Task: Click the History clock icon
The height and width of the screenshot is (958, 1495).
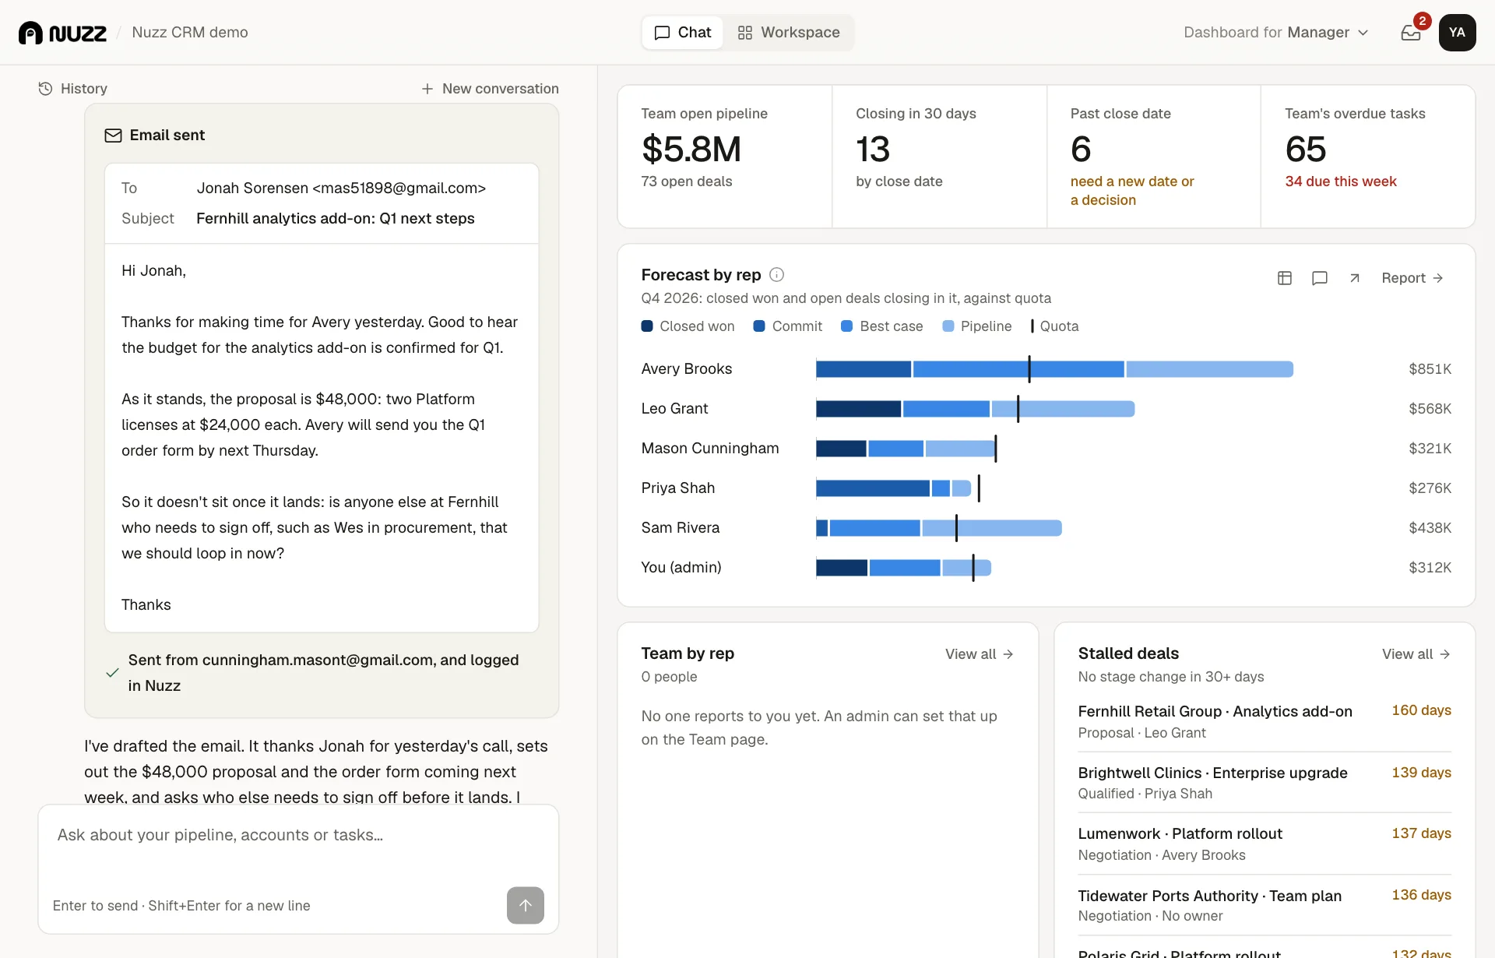Action: (45, 89)
